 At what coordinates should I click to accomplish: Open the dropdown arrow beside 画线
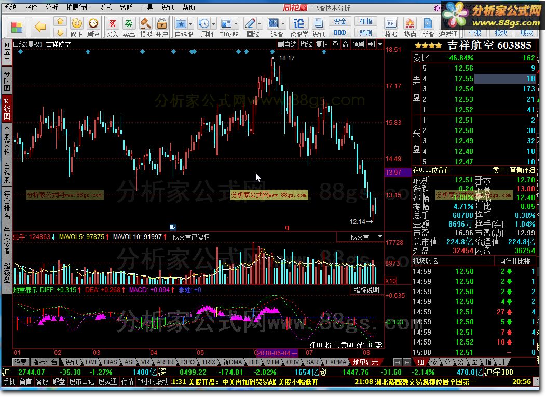pos(260,24)
